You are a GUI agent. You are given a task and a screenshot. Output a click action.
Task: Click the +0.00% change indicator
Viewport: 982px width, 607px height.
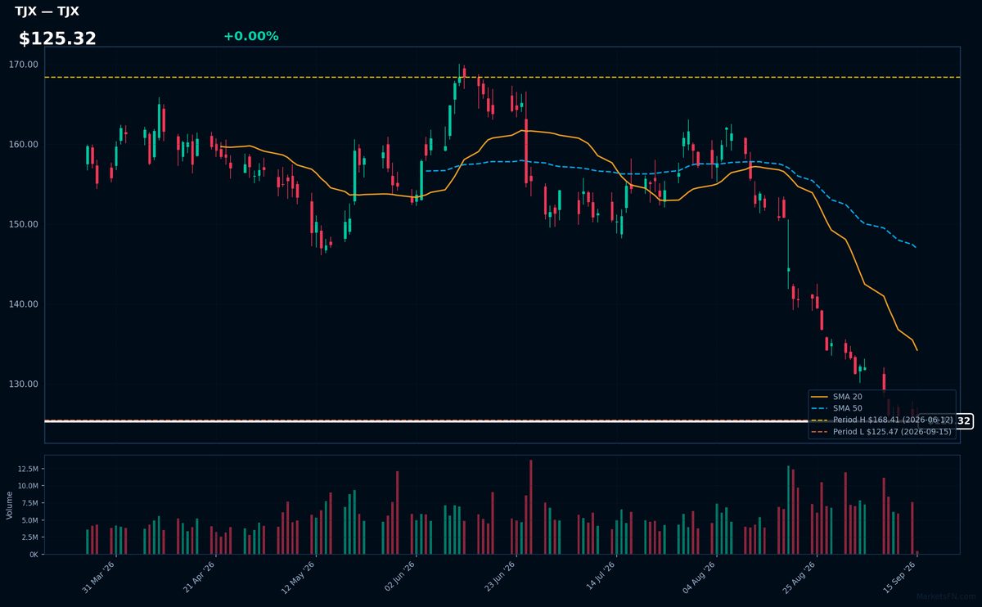[x=250, y=36]
